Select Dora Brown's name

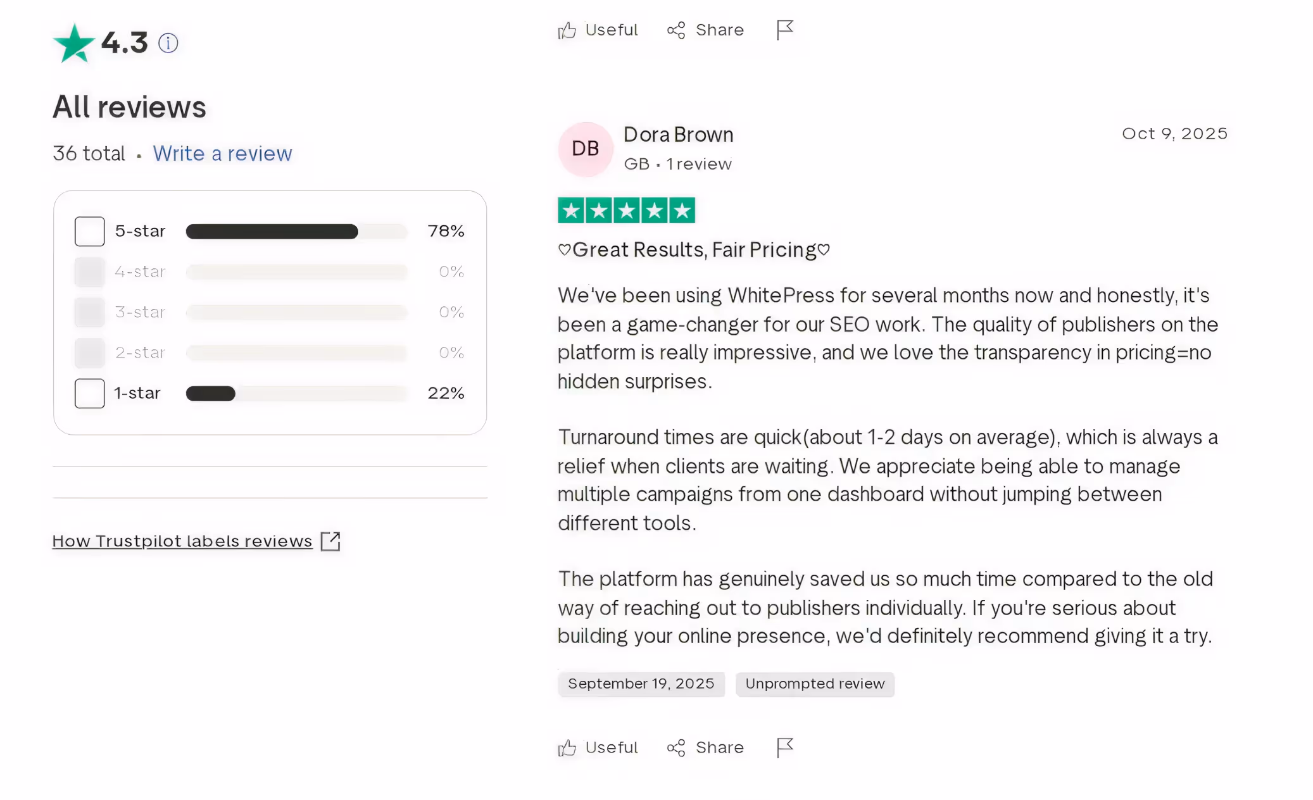678,134
